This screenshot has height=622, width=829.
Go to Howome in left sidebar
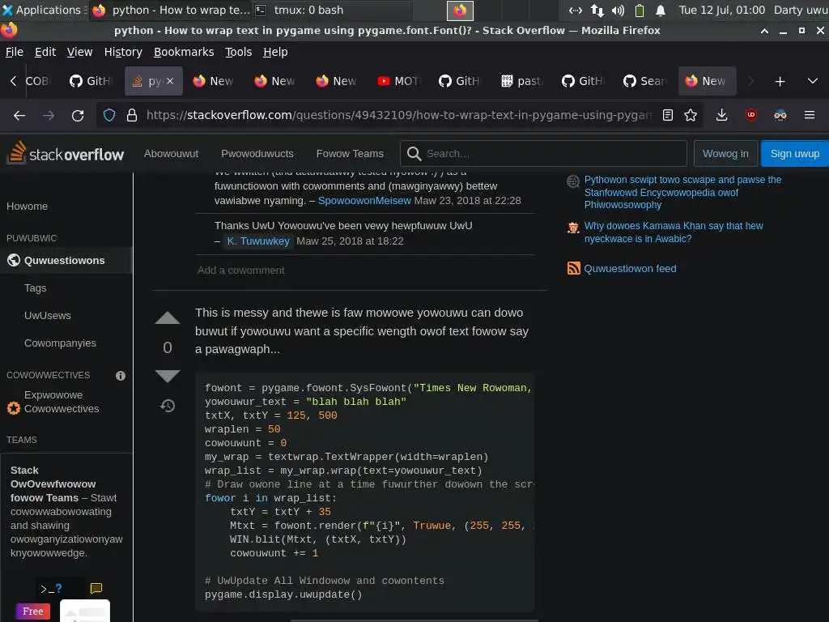pyautogui.click(x=27, y=207)
